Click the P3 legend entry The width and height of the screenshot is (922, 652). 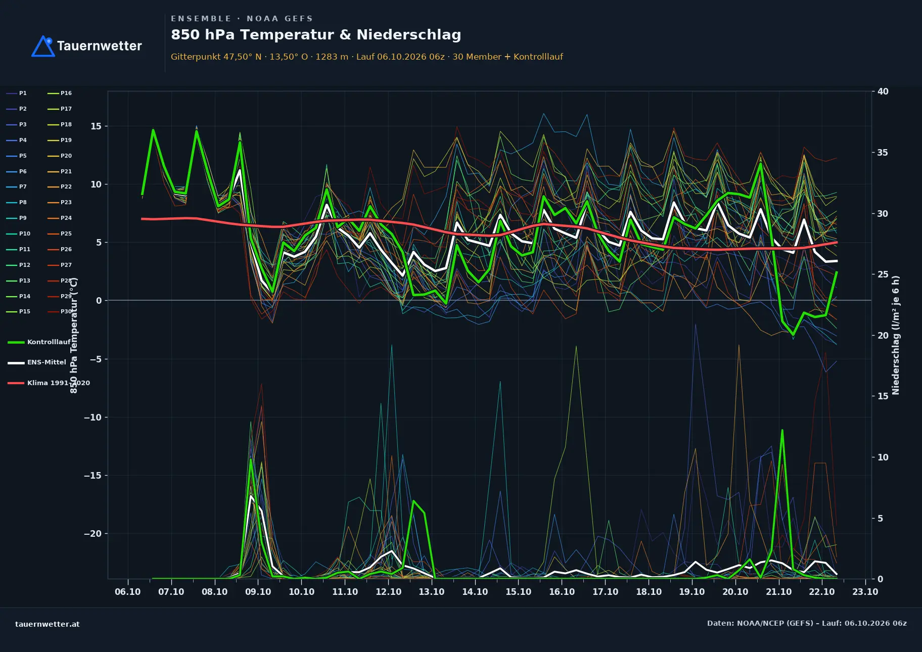pyautogui.click(x=17, y=124)
